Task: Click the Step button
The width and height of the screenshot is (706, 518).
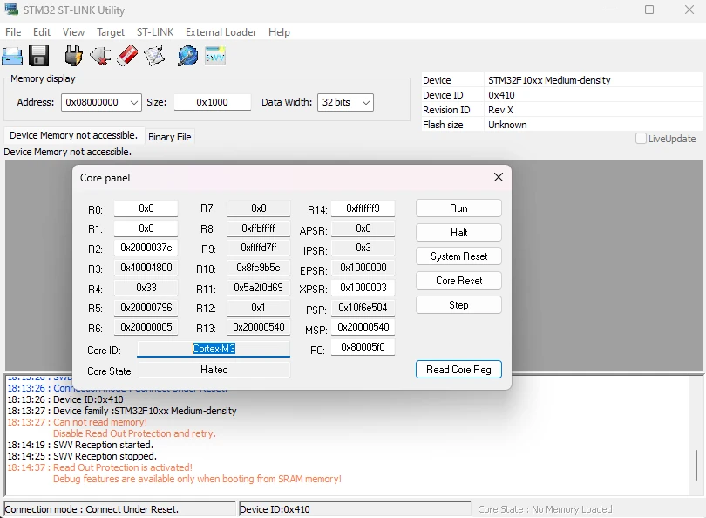Action: [458, 305]
